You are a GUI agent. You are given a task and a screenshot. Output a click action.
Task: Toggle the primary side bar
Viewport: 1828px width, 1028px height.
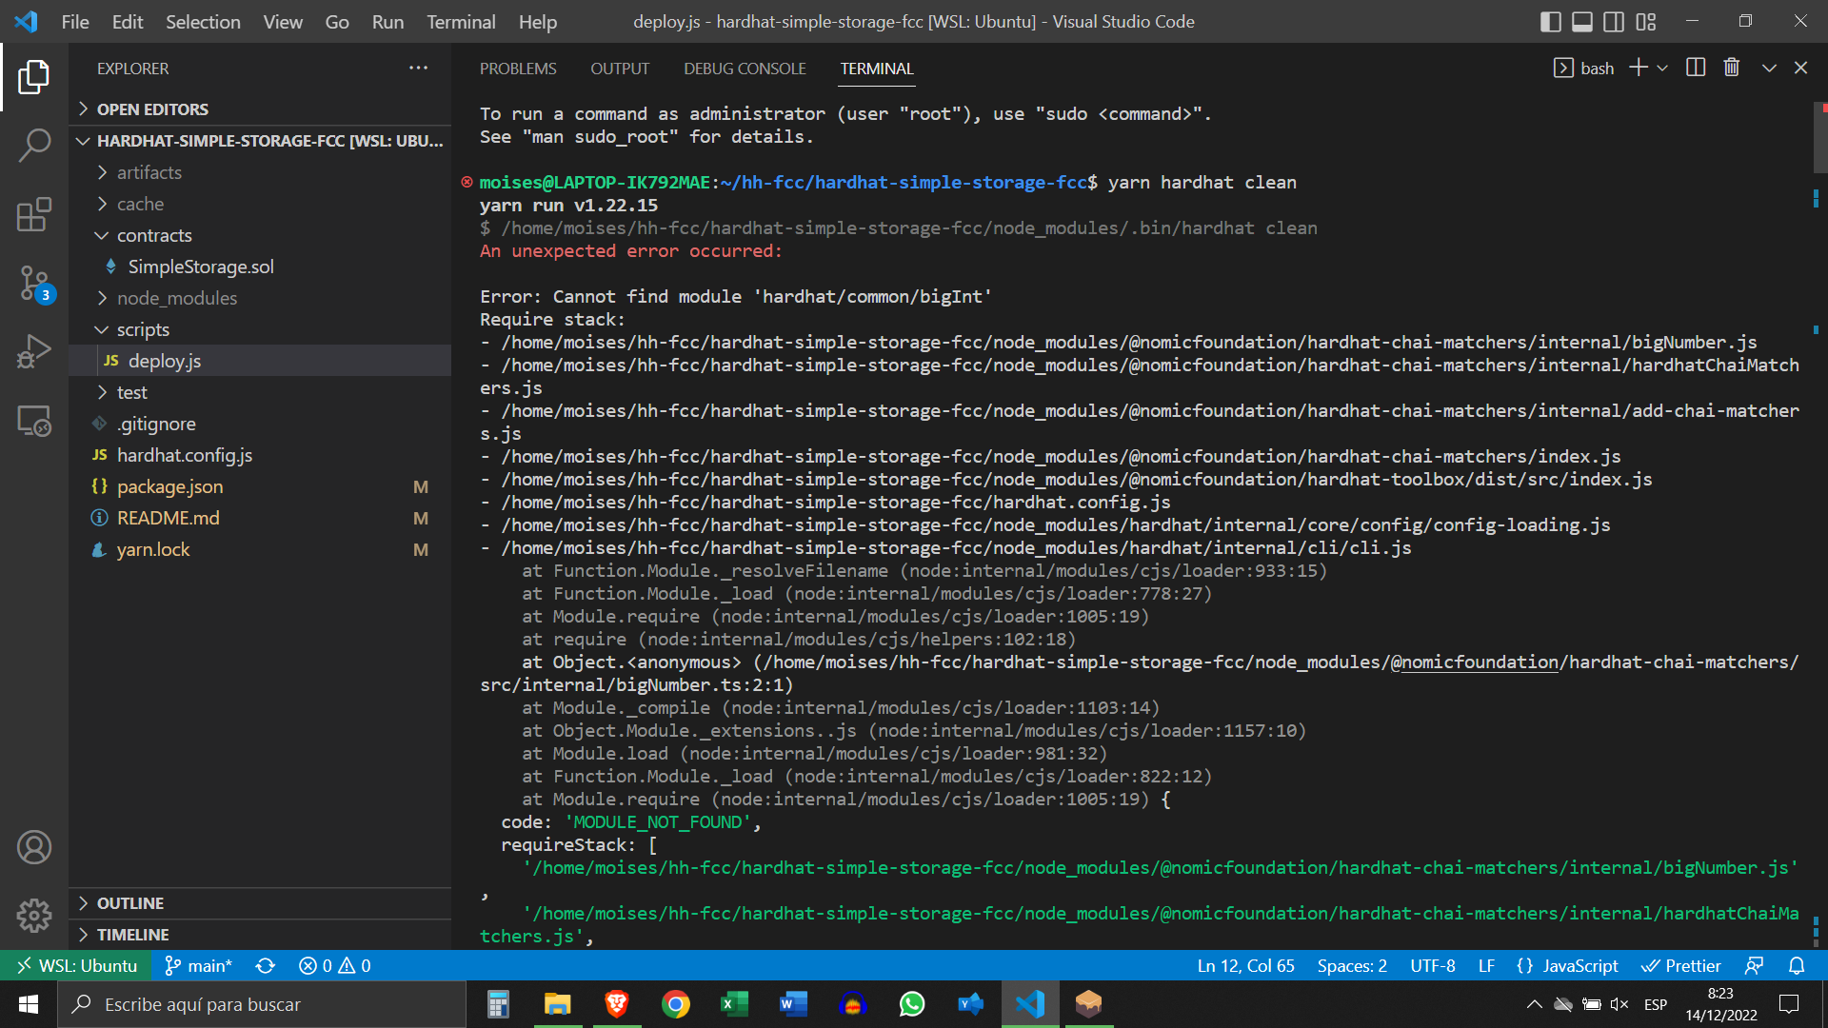[x=1550, y=21]
